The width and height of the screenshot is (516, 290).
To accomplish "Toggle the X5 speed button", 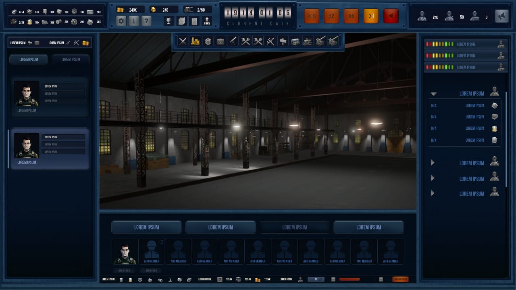I will click(x=351, y=16).
